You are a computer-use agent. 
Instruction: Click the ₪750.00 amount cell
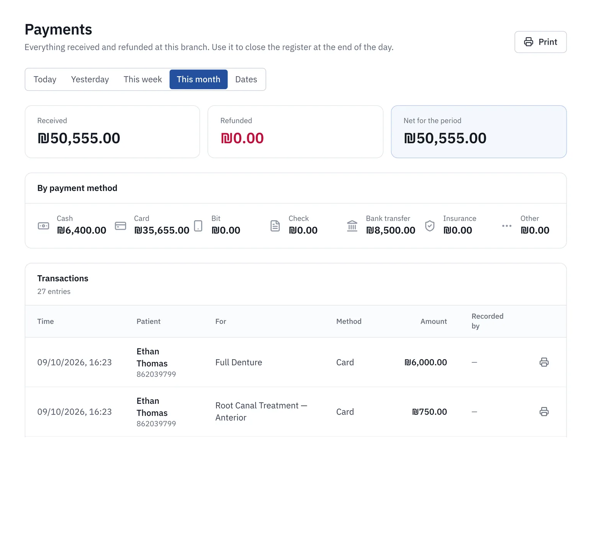click(429, 412)
